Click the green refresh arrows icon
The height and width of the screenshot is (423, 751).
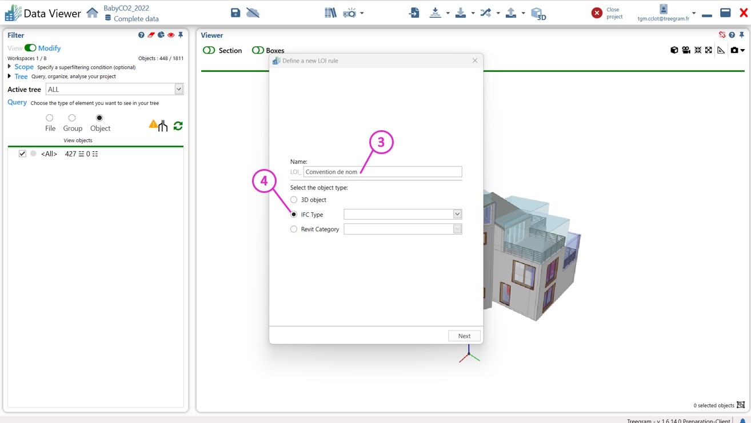pos(178,126)
